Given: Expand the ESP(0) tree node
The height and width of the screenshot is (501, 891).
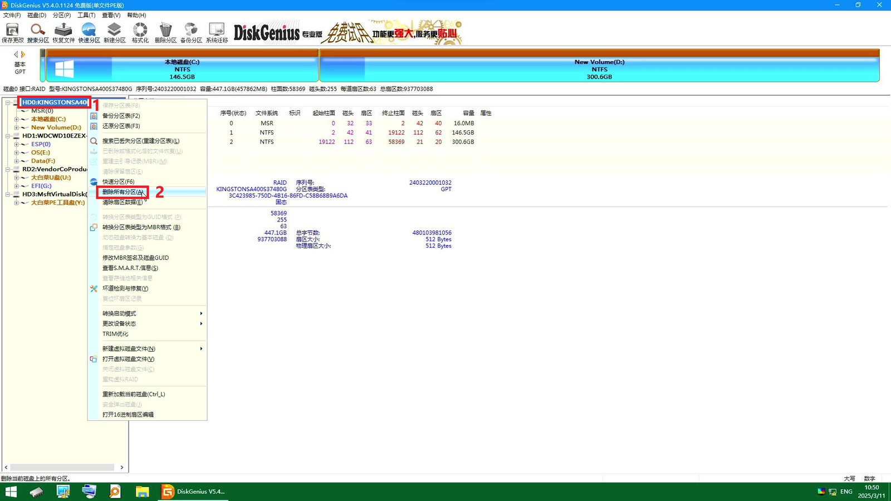Looking at the screenshot, I should (x=17, y=144).
